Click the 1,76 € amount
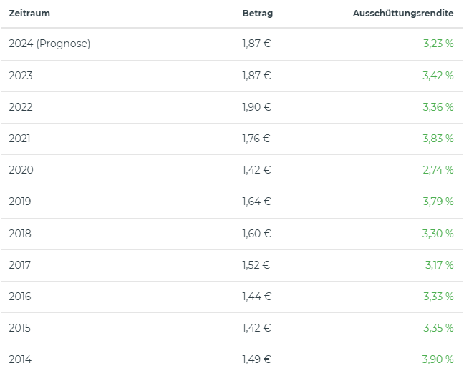The width and height of the screenshot is (464, 373). [256, 139]
